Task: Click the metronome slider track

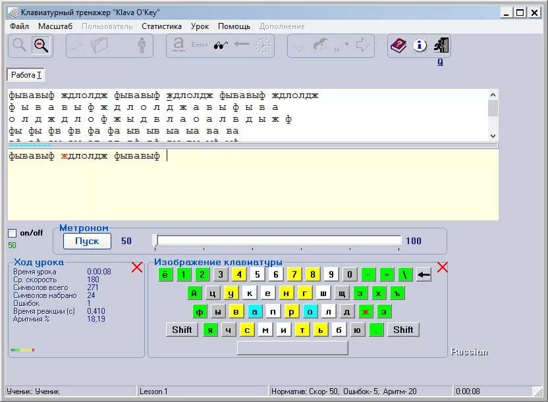Action: click(x=279, y=240)
